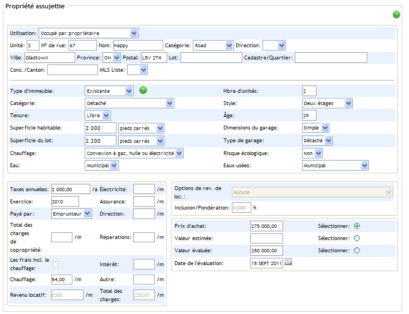Click the Nº de rue field

point(82,46)
